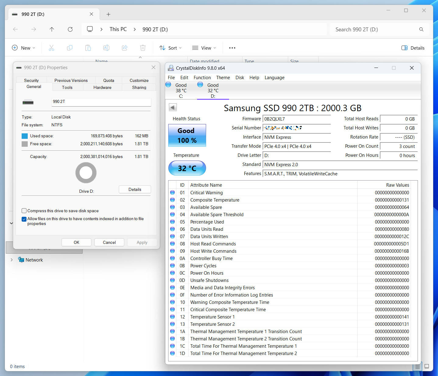This screenshot has height=376, width=438.
Task: Open the Sort dropdown menu
Action: [171, 48]
